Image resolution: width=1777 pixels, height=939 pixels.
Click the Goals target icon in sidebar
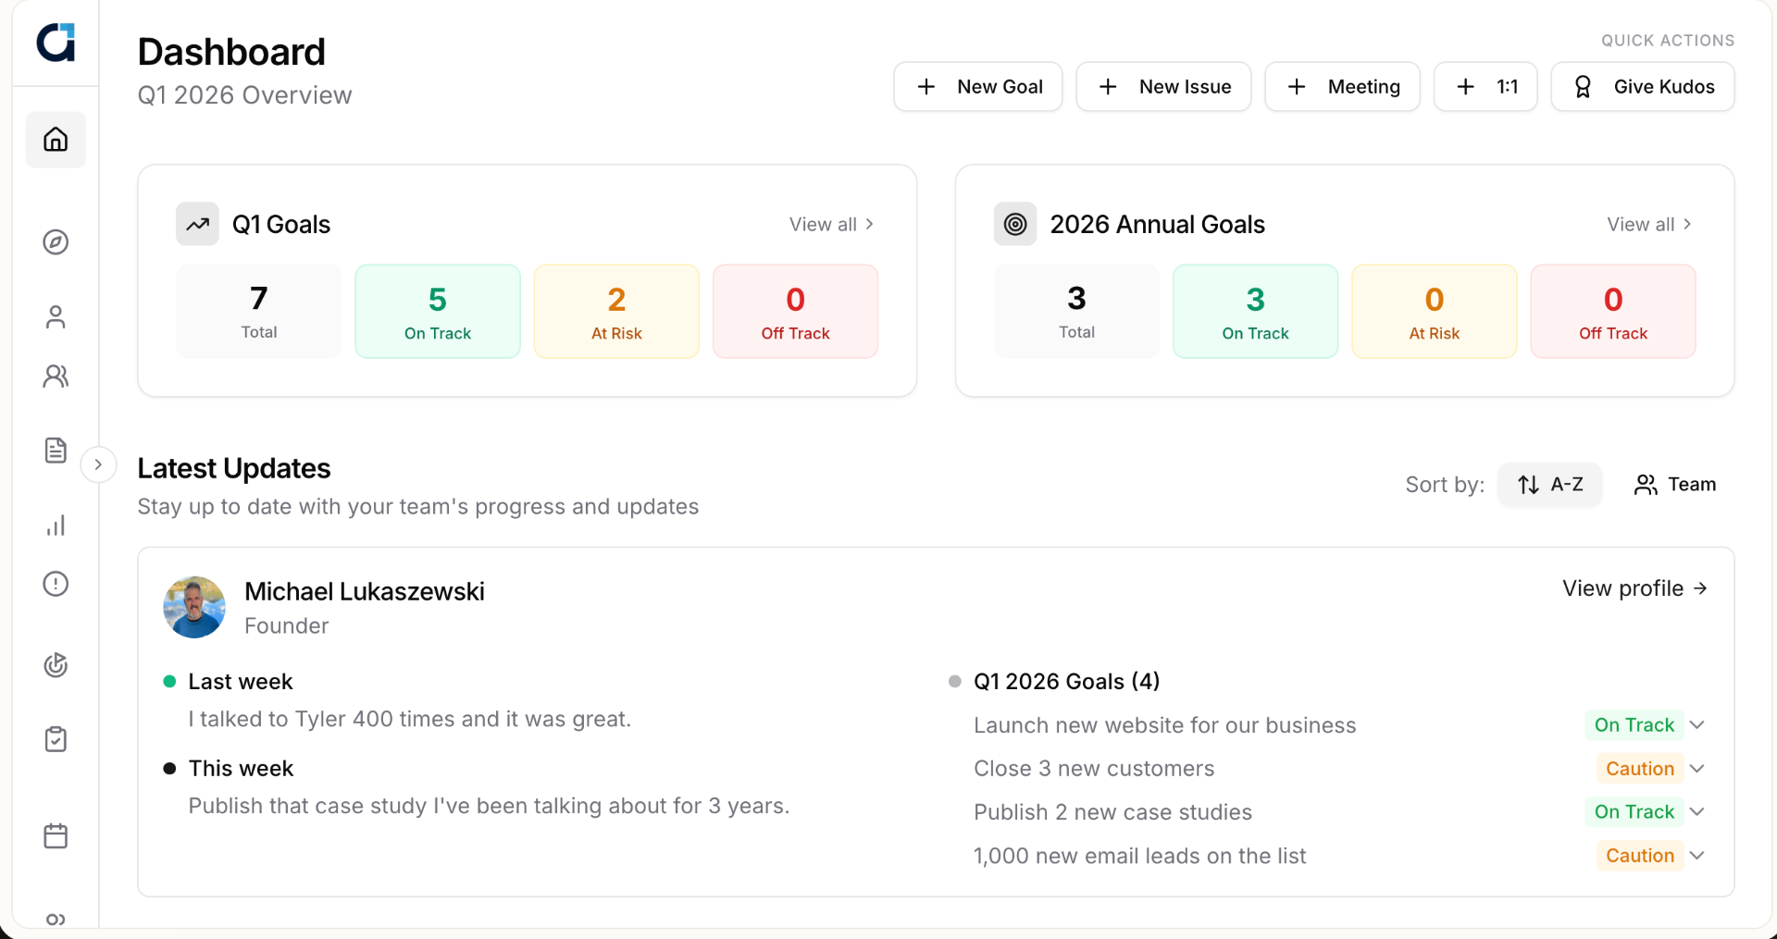click(x=56, y=664)
